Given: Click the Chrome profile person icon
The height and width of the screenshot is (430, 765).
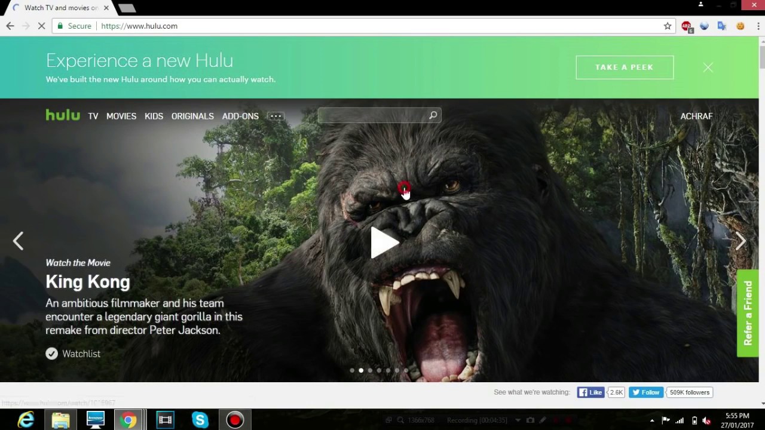Looking at the screenshot, I should point(701,5).
